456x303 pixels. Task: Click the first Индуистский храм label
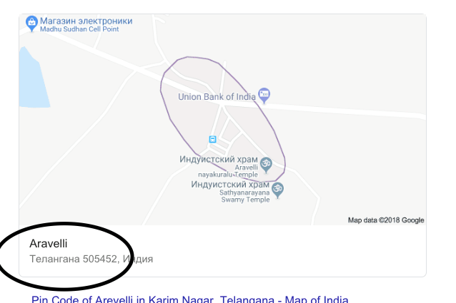pyautogui.click(x=219, y=159)
